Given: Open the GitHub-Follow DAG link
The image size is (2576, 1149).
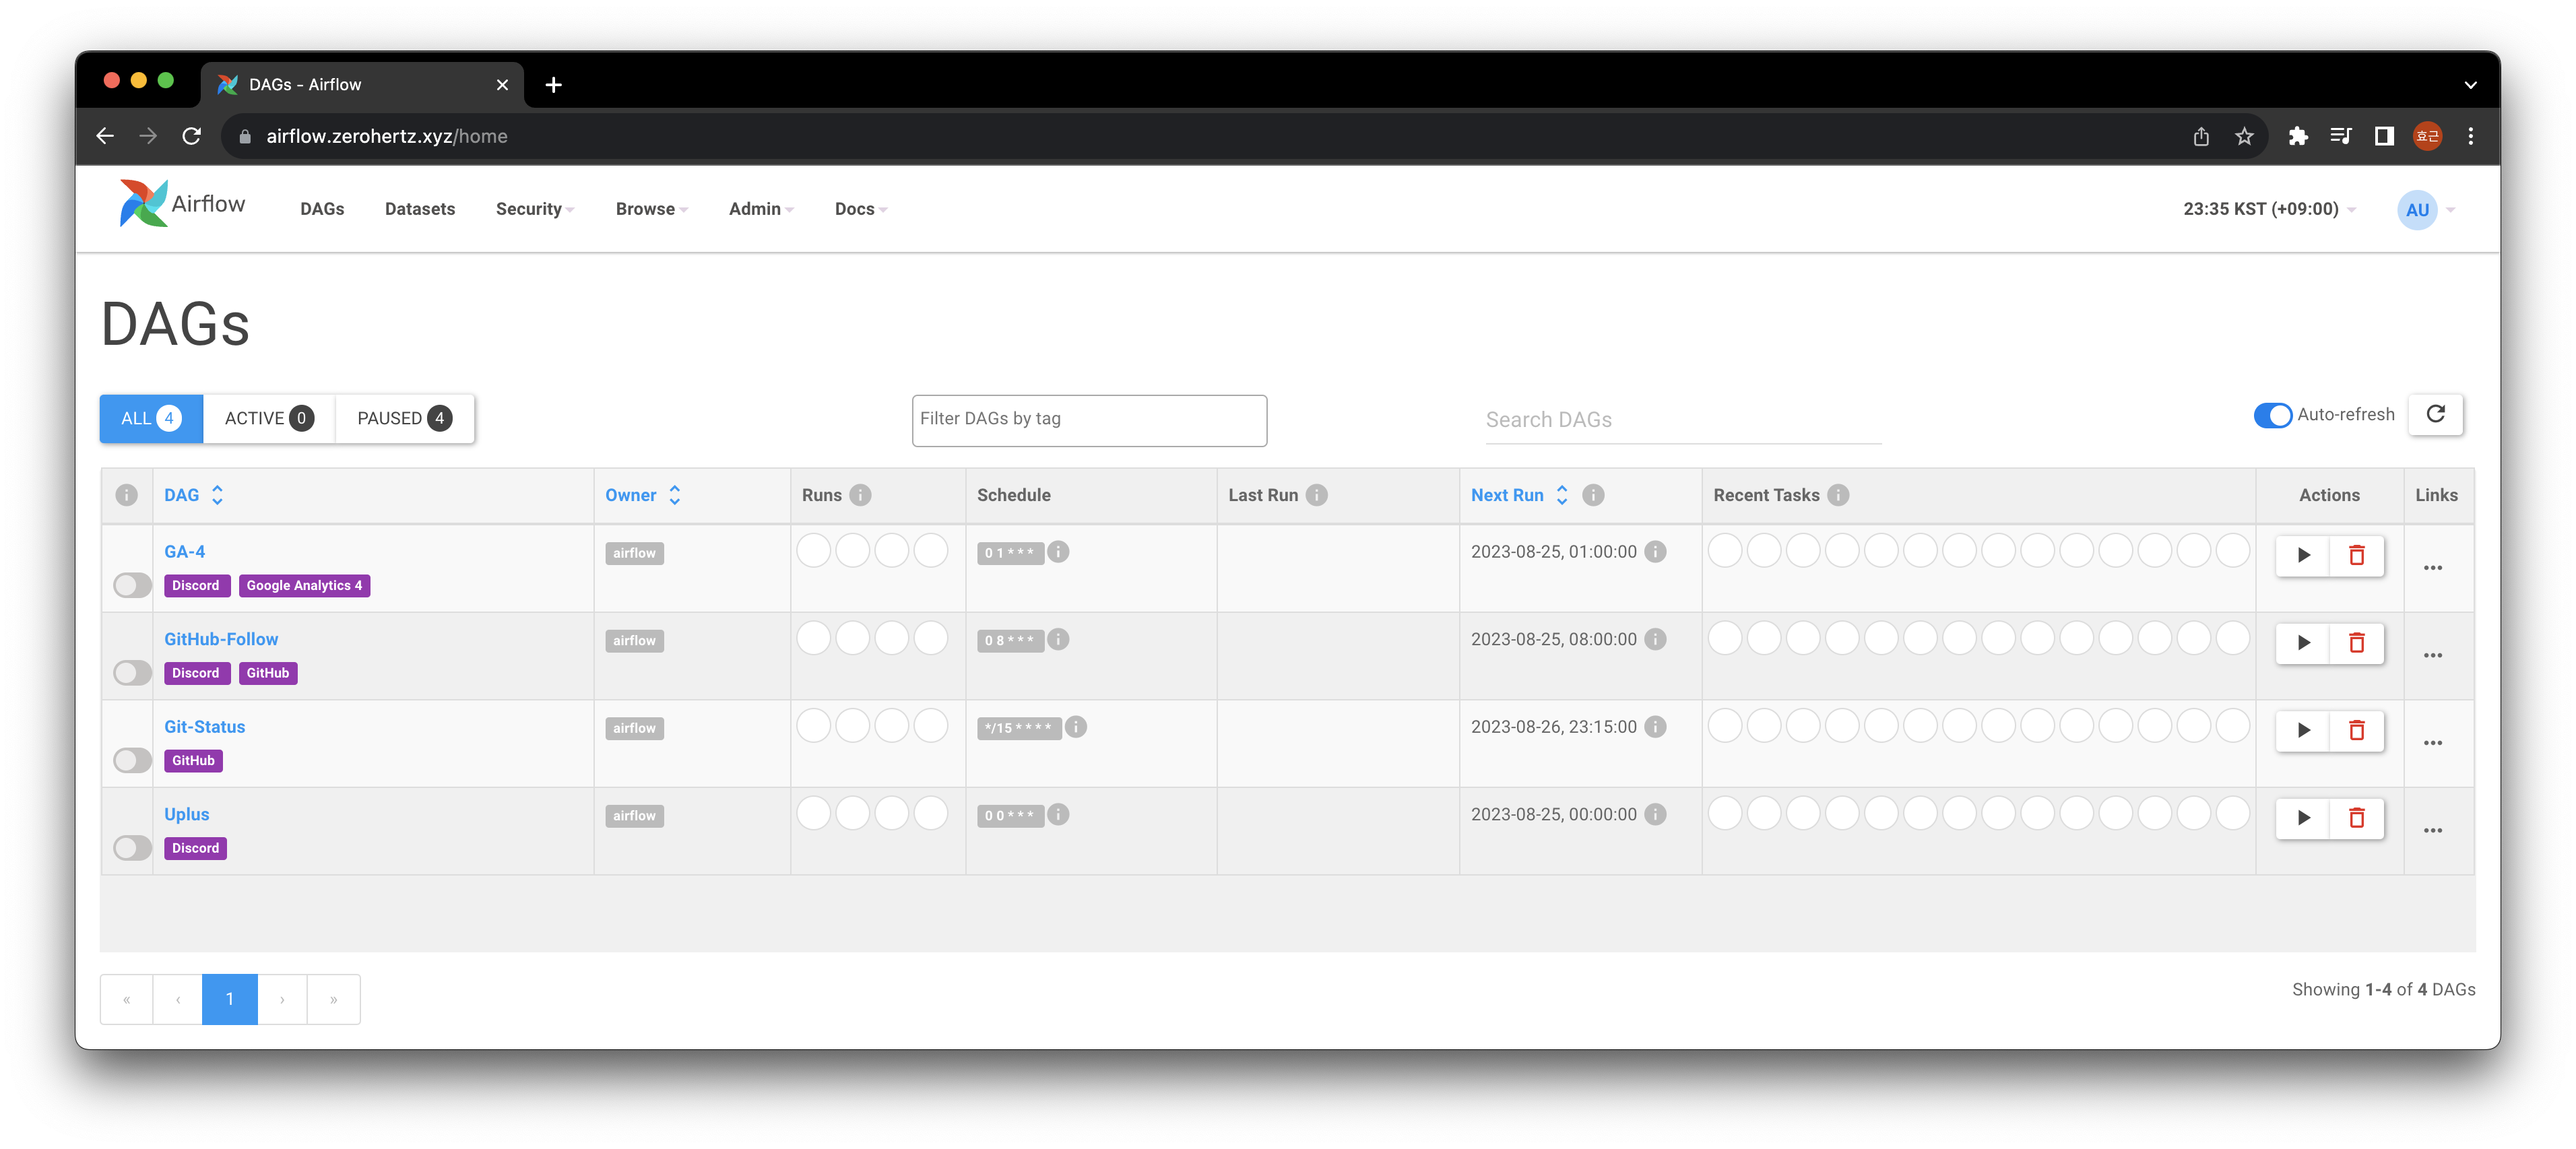Looking at the screenshot, I should point(221,639).
